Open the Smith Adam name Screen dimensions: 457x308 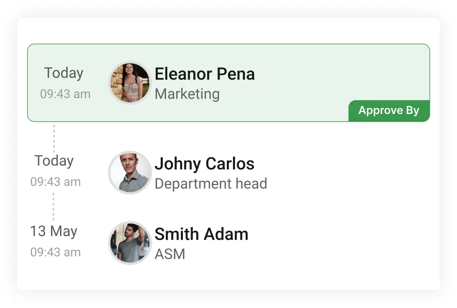click(201, 234)
